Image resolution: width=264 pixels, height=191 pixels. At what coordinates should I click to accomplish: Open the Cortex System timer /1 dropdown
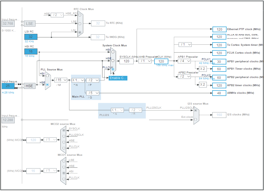click(x=185, y=45)
